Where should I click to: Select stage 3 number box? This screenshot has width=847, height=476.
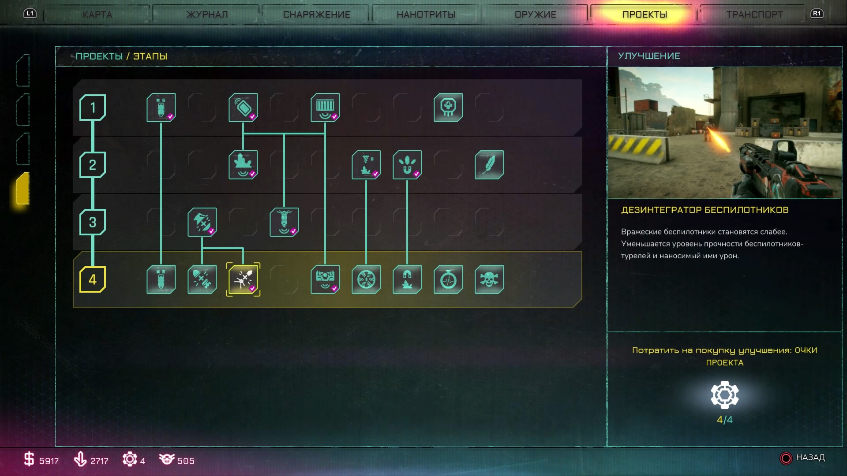pos(93,222)
